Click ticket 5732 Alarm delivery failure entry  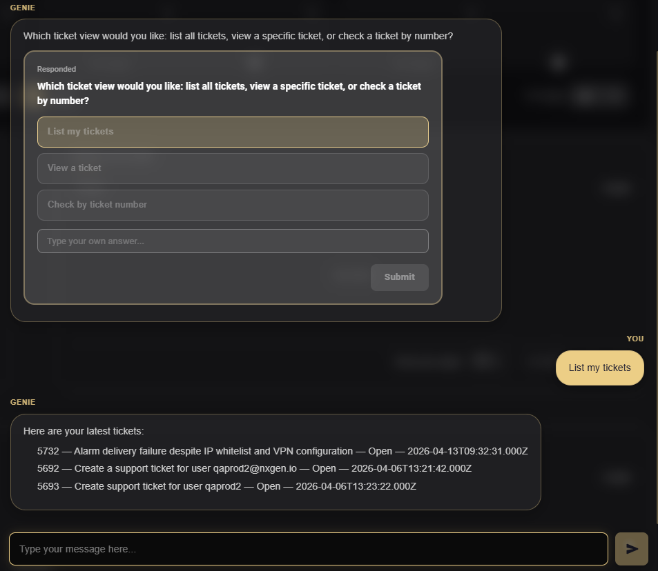click(x=282, y=451)
